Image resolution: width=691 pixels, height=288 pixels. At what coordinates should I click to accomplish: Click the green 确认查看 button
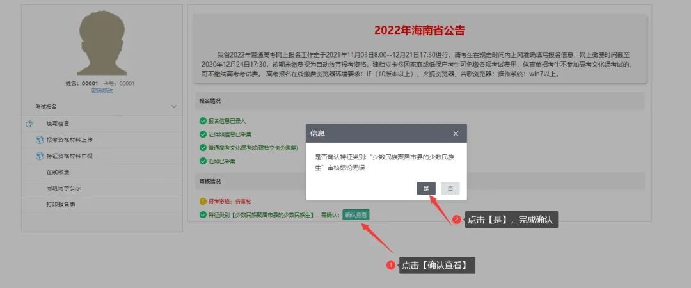point(356,215)
